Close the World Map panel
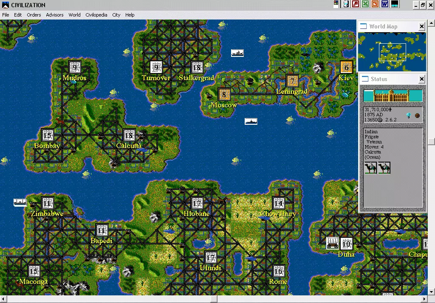This screenshot has height=303, width=435. coord(421,26)
